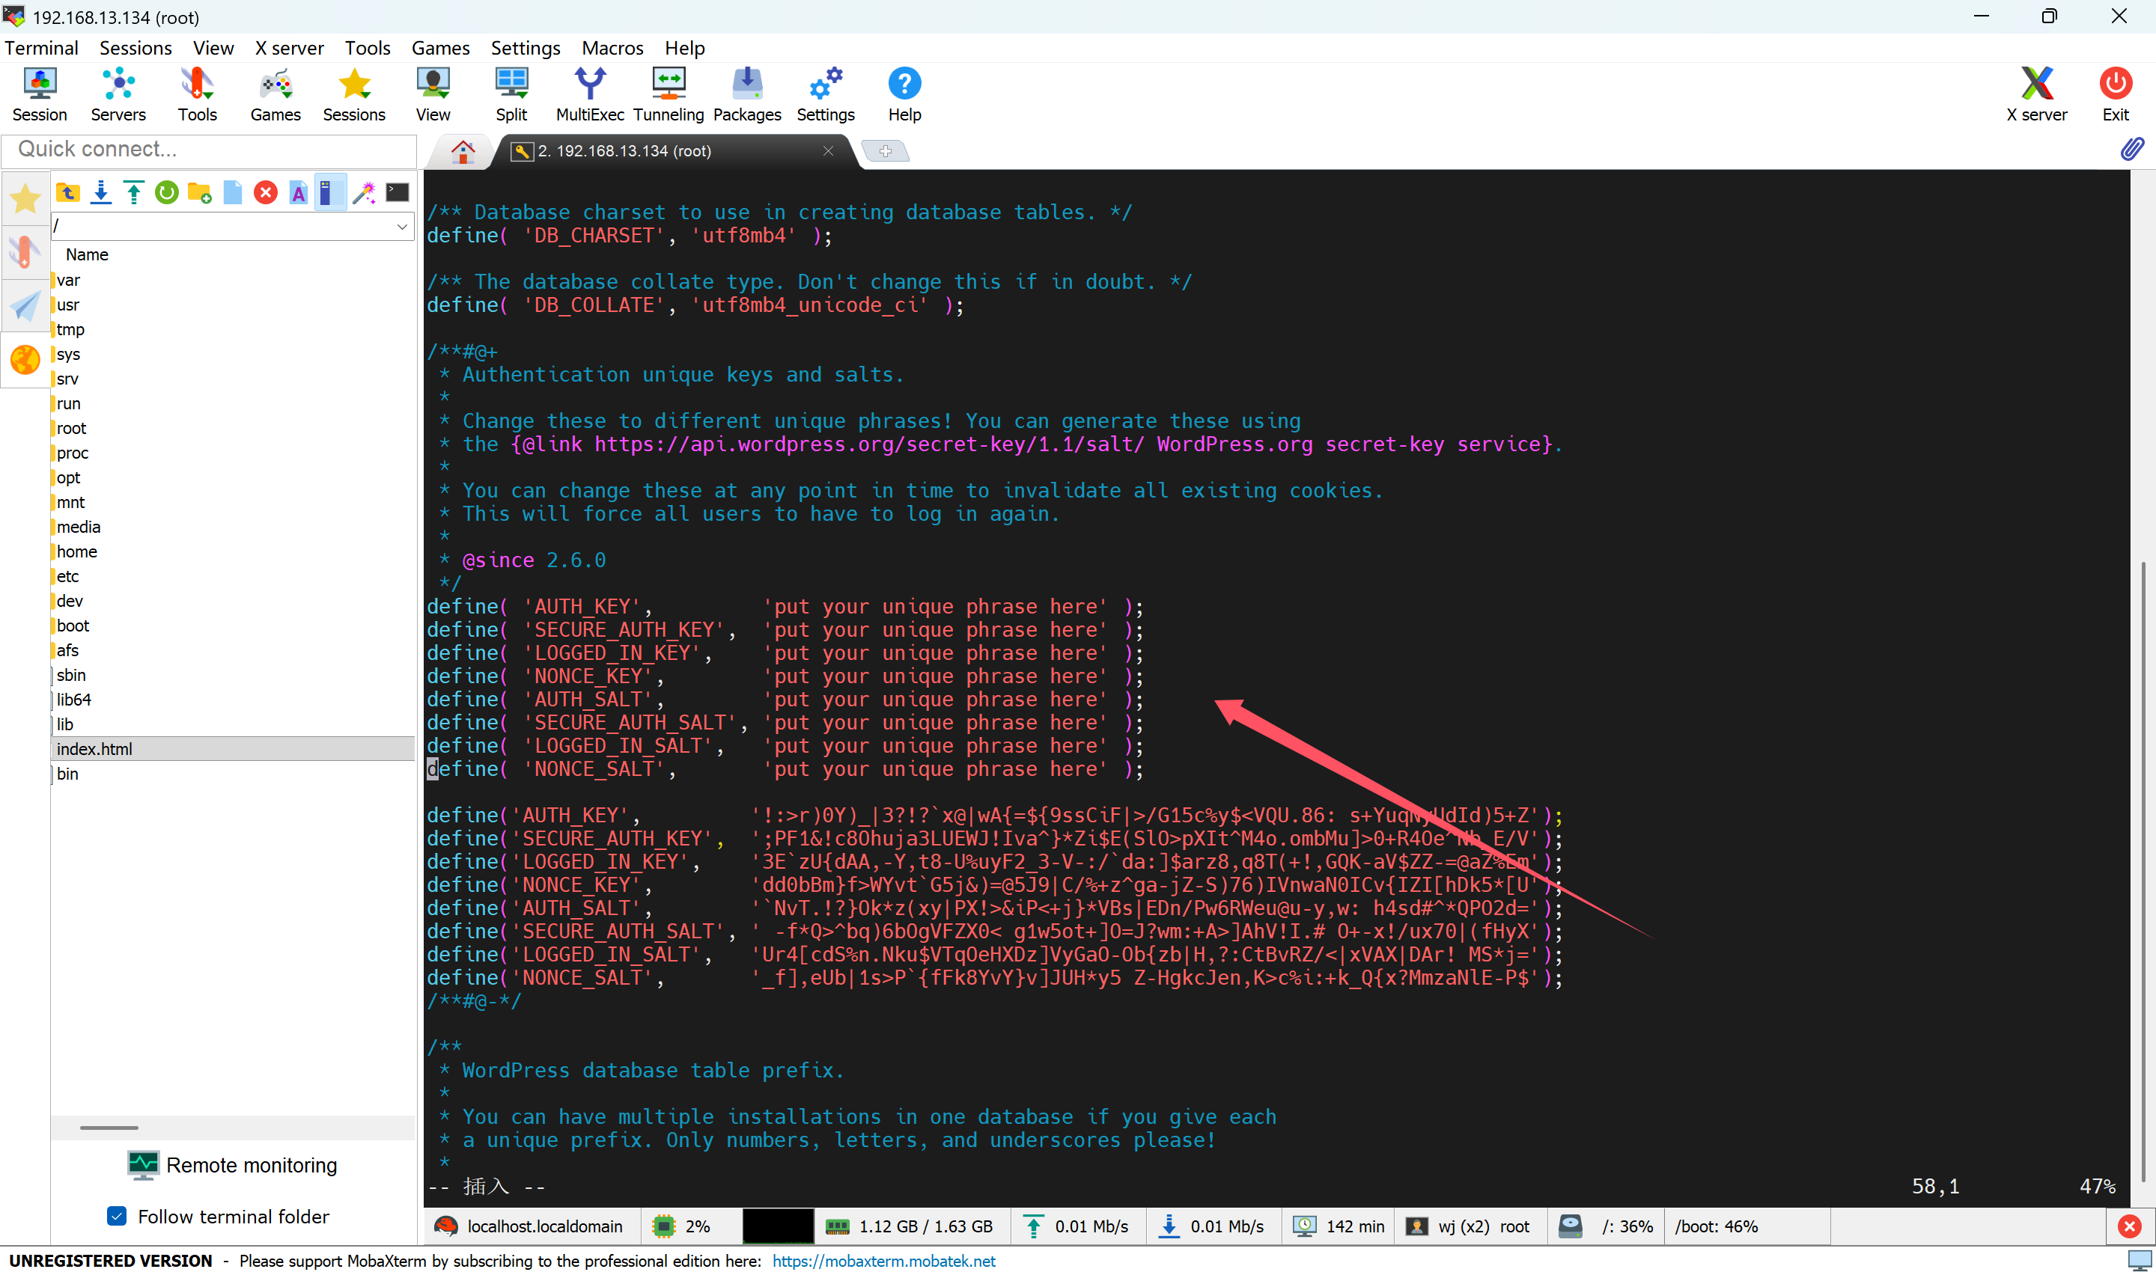The height and width of the screenshot is (1275, 2156).
Task: Focus the Quick connect field
Action: pyautogui.click(x=209, y=150)
